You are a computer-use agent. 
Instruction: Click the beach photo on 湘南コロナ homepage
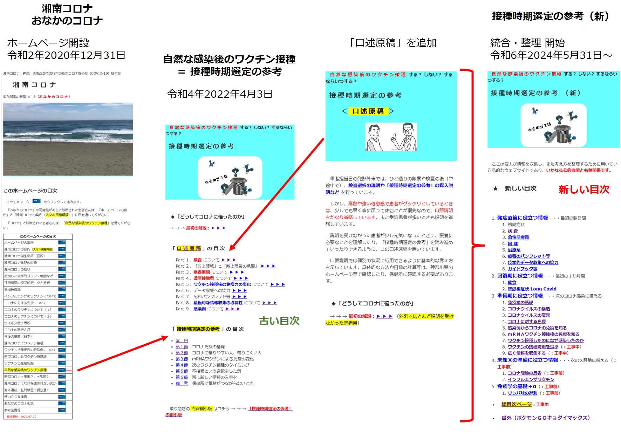(x=68, y=139)
